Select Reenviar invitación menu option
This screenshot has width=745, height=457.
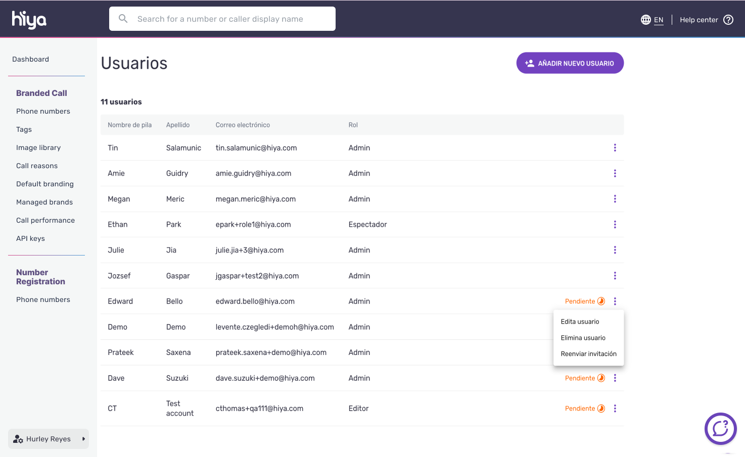[588, 354]
